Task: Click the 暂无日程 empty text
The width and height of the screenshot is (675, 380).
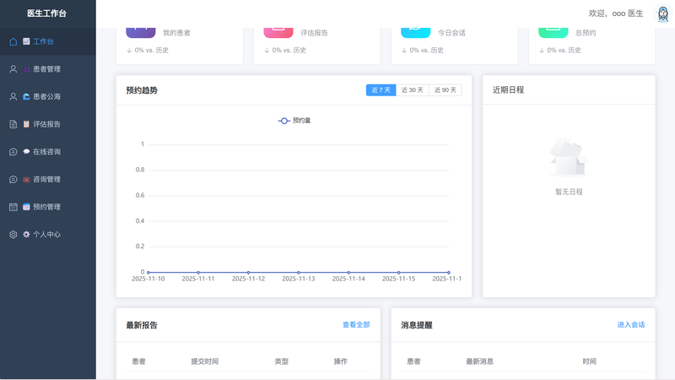Action: click(x=569, y=192)
